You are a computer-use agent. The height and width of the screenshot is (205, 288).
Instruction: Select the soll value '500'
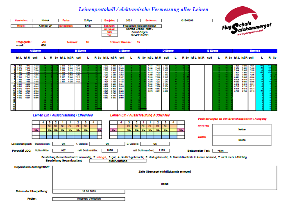pyautogui.click(x=43, y=46)
